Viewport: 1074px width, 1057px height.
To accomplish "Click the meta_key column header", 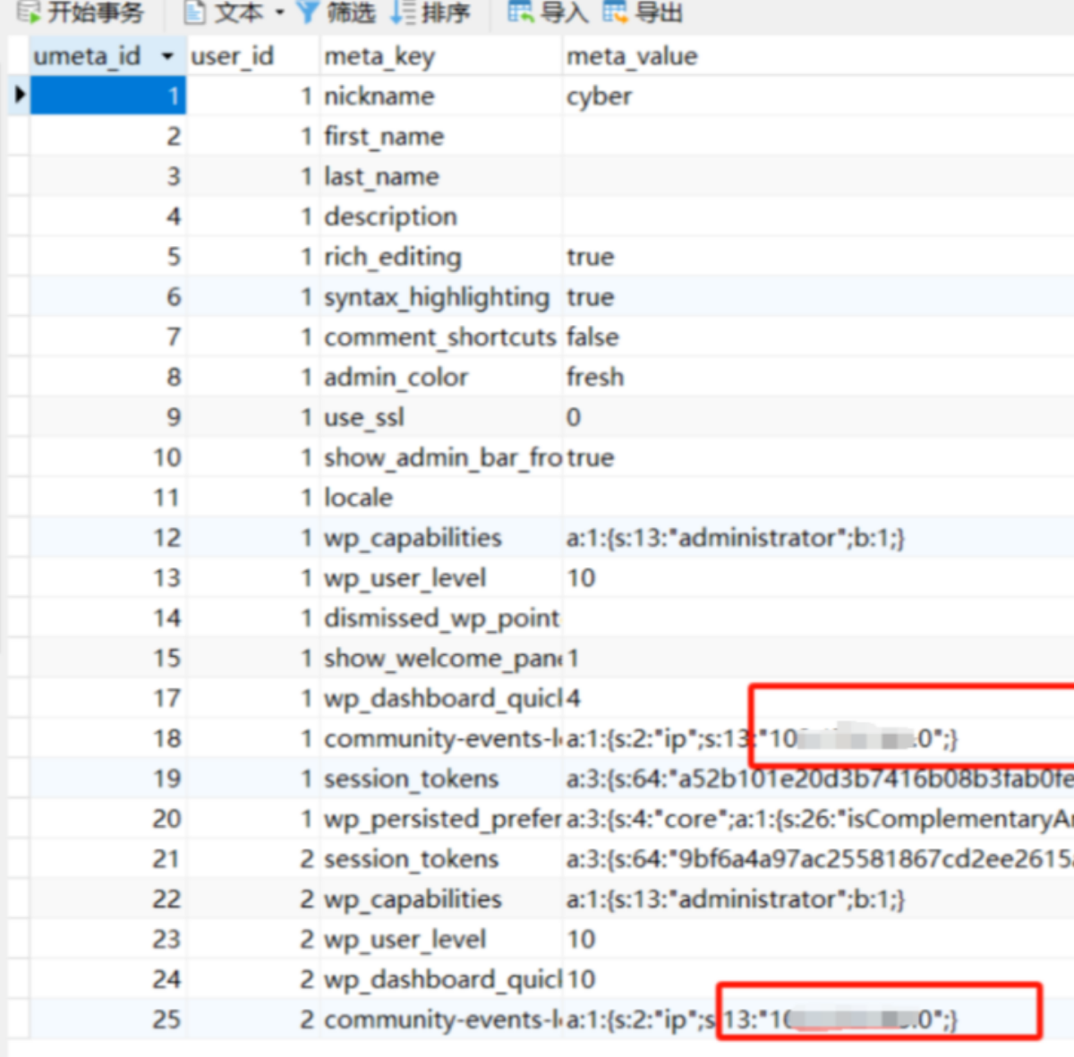I will point(379,56).
